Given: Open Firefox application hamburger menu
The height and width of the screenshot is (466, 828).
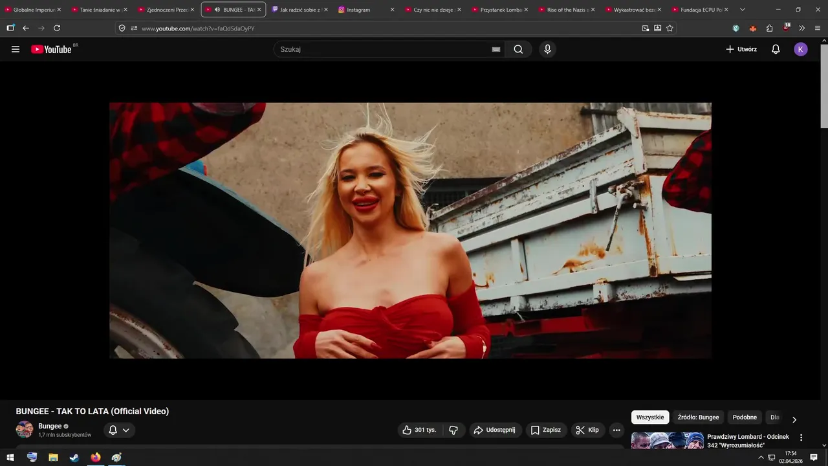Looking at the screenshot, I should pyautogui.click(x=818, y=28).
